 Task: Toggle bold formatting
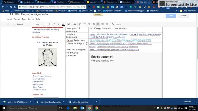(49, 24)
